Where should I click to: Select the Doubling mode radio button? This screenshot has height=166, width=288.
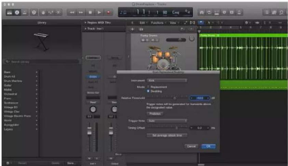click(x=148, y=91)
